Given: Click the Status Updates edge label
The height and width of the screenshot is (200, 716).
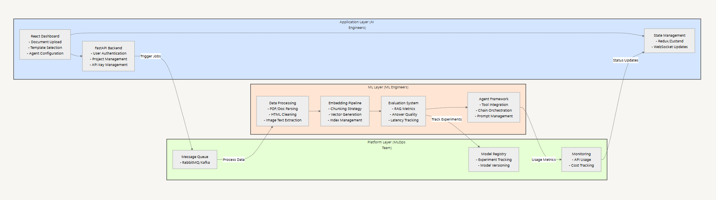Looking at the screenshot, I should pos(625,60).
